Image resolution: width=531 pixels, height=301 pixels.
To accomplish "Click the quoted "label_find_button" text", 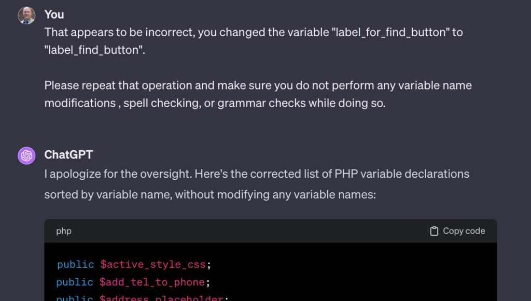I will (94, 50).
